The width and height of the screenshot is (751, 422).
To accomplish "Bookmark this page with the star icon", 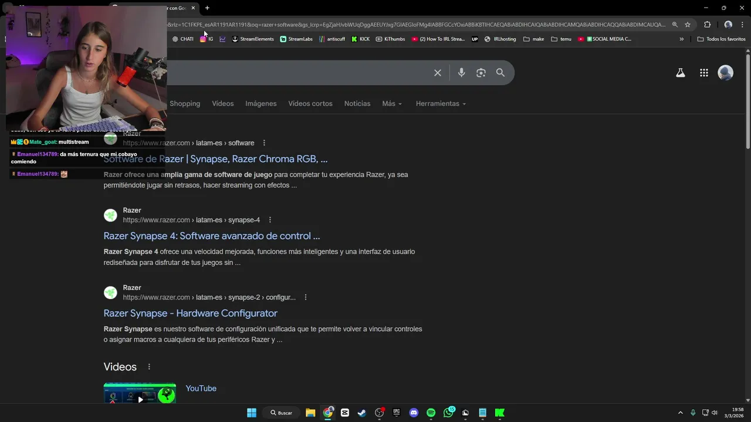I will coord(688,25).
